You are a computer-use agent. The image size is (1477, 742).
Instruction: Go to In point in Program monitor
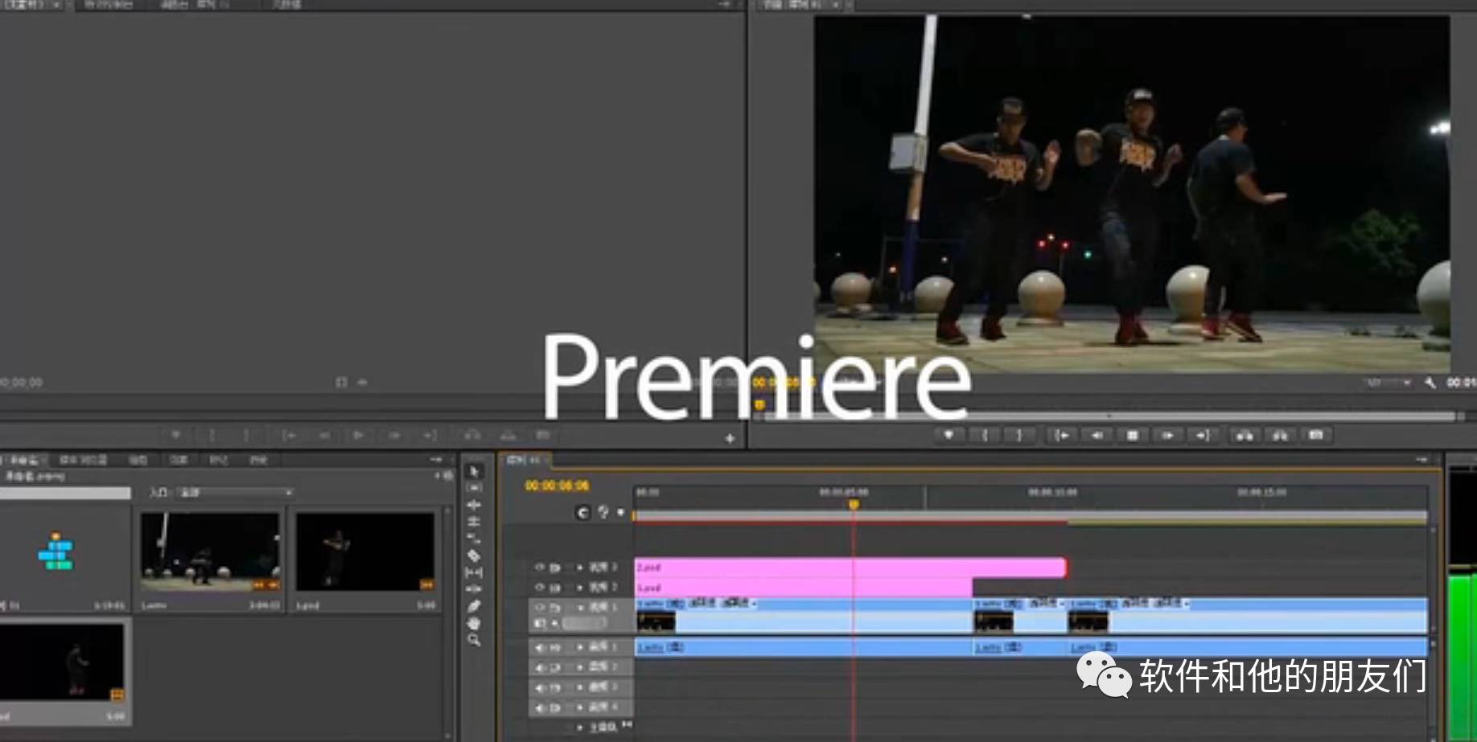pyautogui.click(x=1062, y=435)
